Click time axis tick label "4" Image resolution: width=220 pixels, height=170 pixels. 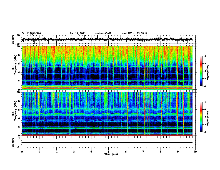click(x=91, y=152)
